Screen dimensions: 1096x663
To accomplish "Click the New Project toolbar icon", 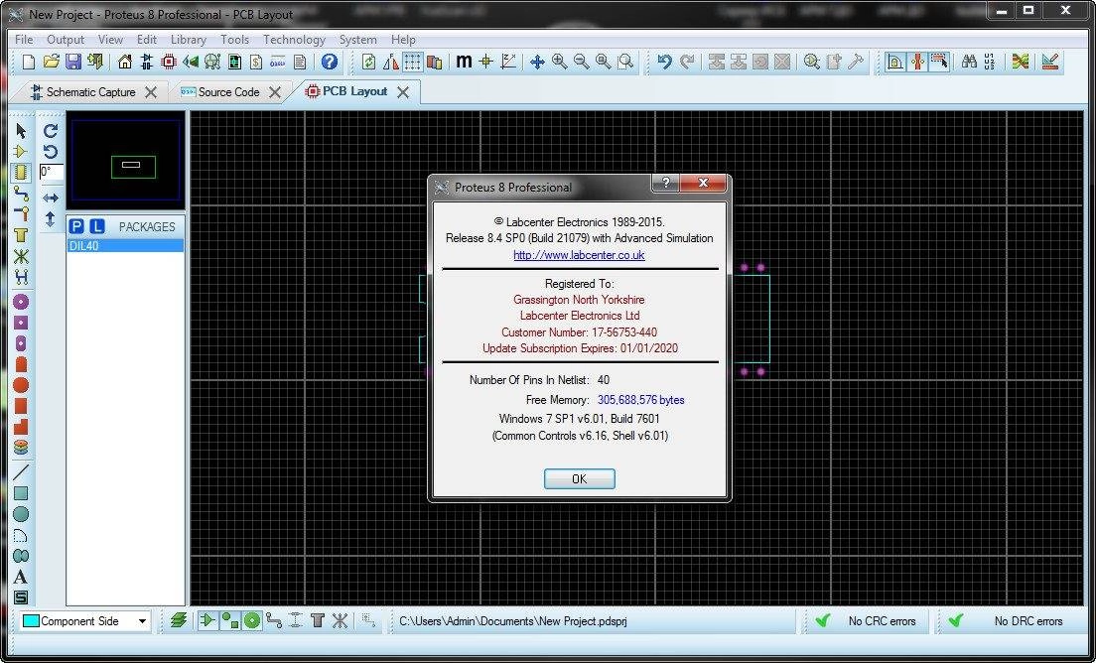I will click(x=29, y=63).
